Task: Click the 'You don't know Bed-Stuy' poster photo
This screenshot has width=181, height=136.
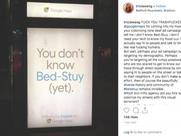Action: click(x=60, y=78)
